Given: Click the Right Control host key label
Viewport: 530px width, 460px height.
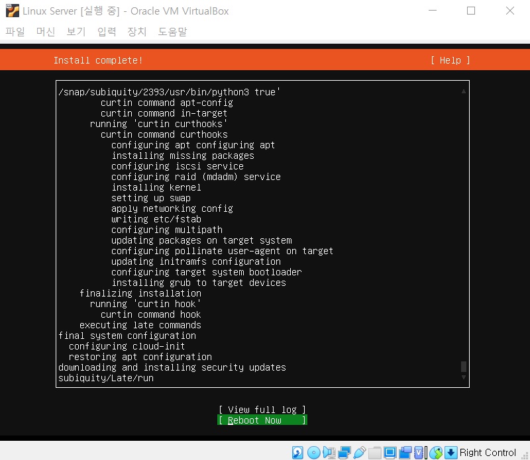Looking at the screenshot, I should 488,453.
